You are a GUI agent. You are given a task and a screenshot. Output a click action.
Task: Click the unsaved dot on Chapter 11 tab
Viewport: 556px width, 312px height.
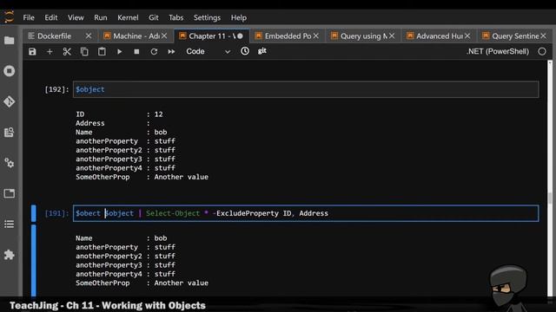(240, 36)
